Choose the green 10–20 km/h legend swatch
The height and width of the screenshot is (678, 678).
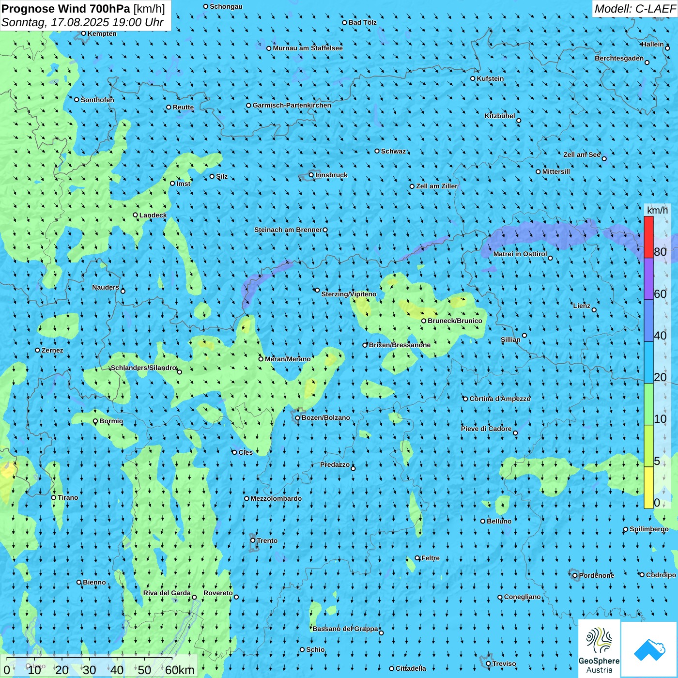[x=648, y=404]
